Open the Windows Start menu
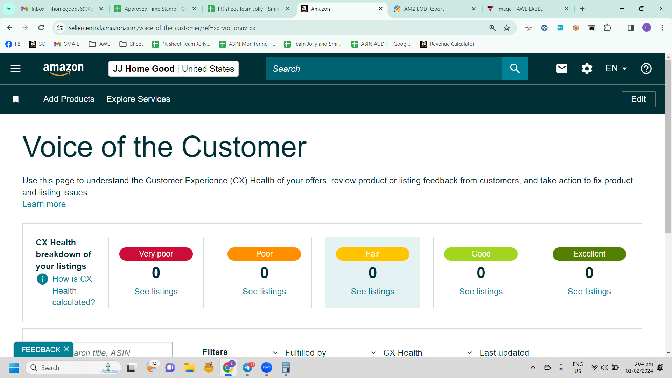 (14, 368)
